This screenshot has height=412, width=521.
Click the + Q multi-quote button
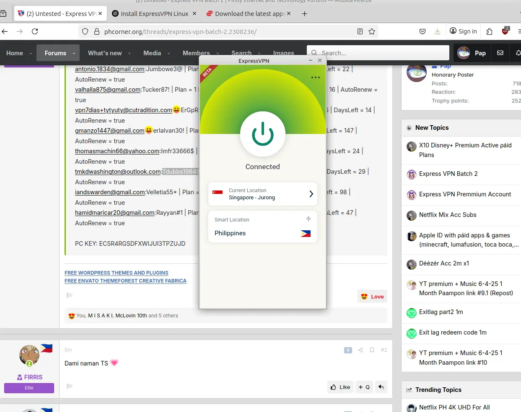point(364,387)
